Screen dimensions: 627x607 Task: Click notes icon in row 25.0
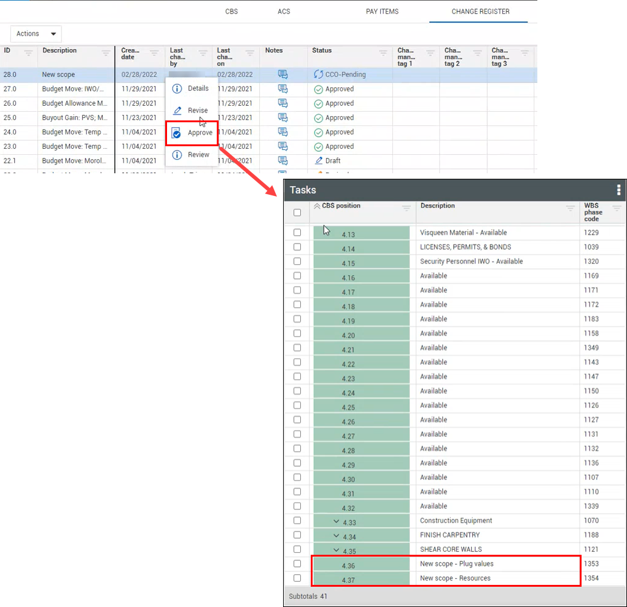point(282,117)
